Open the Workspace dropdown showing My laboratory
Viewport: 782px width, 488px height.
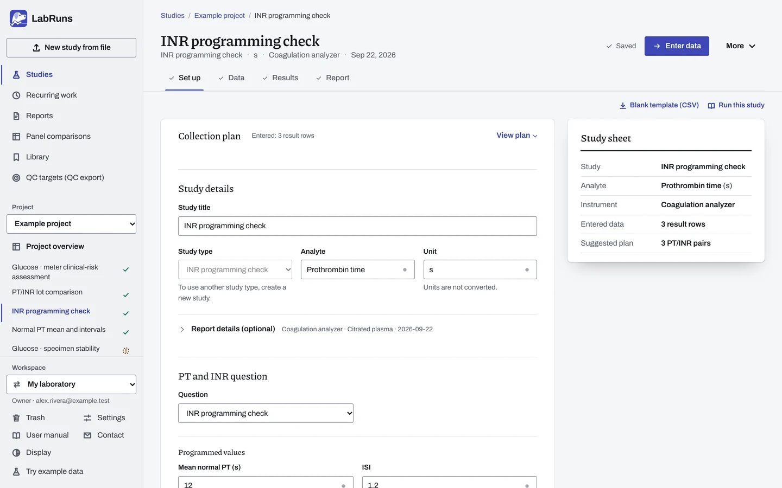point(71,384)
